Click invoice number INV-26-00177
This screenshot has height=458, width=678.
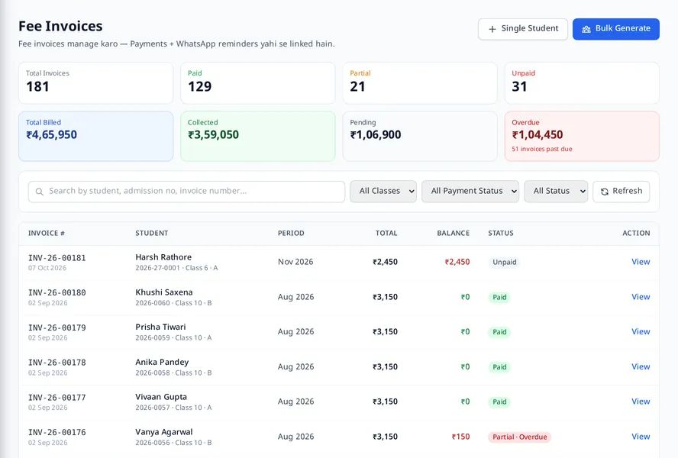click(x=57, y=398)
